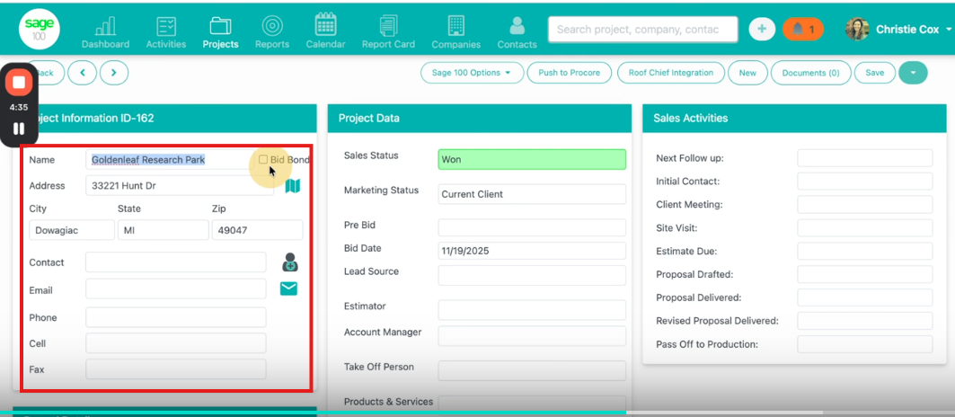Click the email envelope icon
The image size is (955, 417).
288,289
